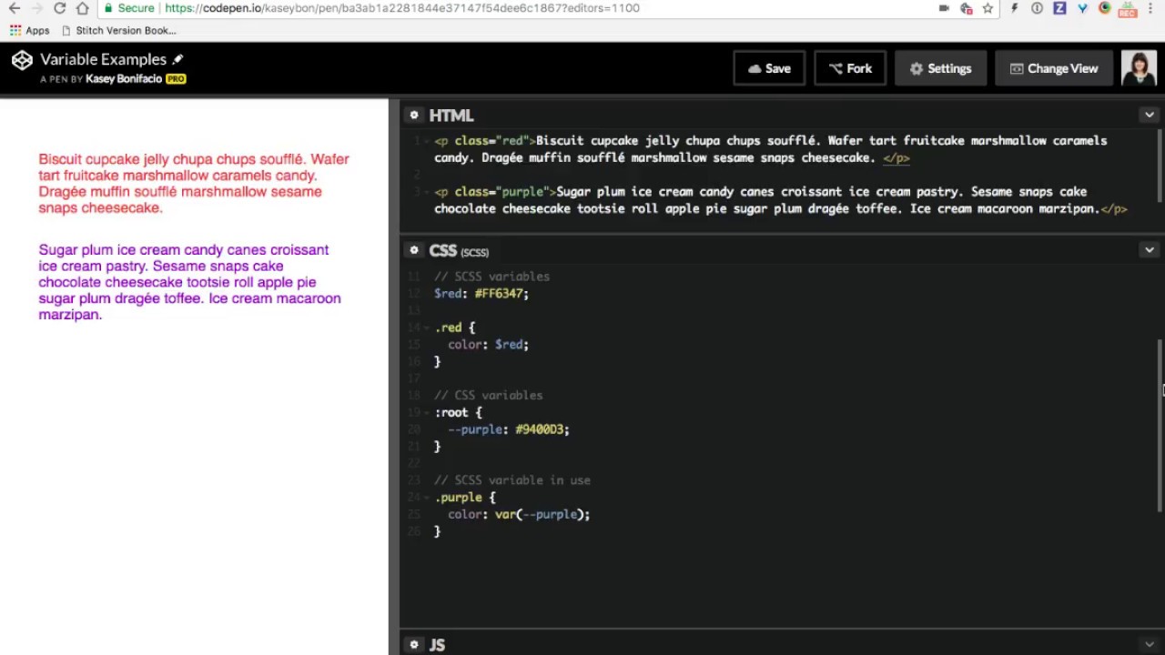Click the user avatar in the header

coord(1138,68)
